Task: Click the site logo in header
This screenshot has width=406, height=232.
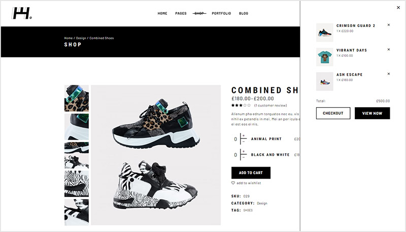Action: 22,13
